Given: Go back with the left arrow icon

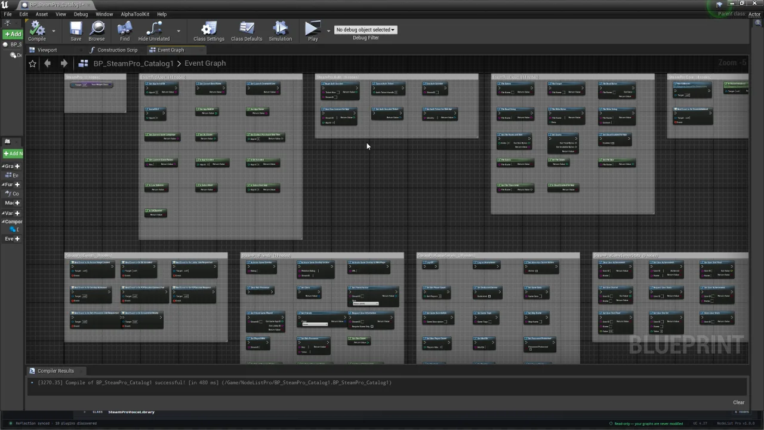Looking at the screenshot, I should (x=48, y=63).
